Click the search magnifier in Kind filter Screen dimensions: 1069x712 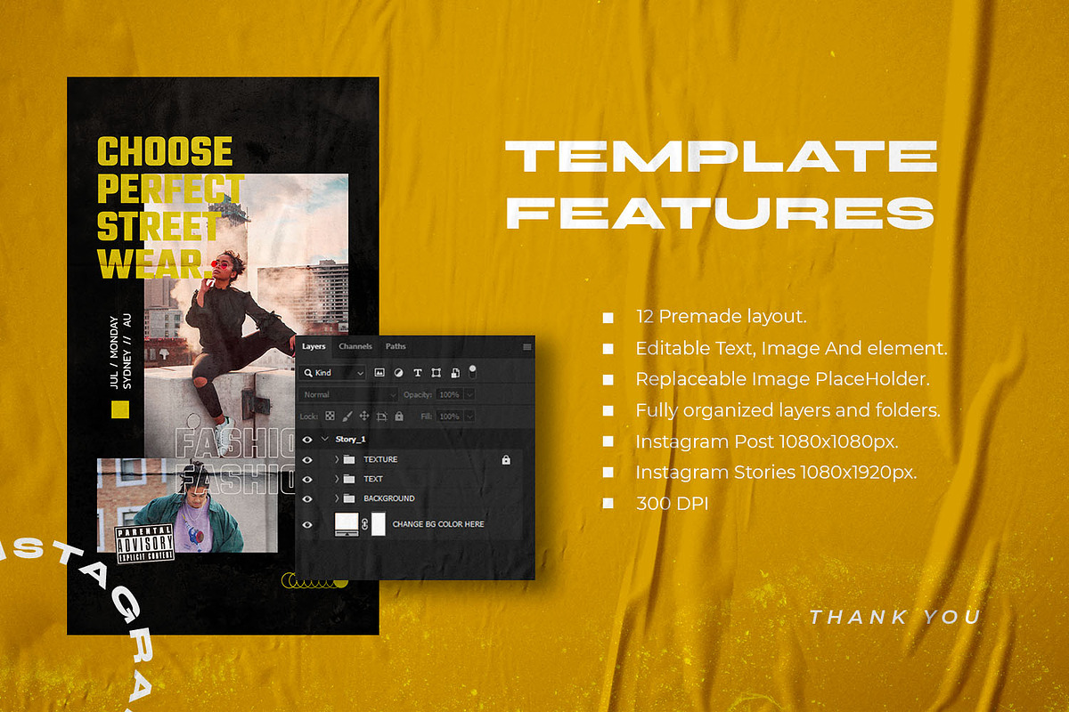click(307, 373)
